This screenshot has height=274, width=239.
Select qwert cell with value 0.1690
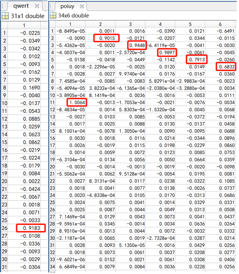(24, 87)
